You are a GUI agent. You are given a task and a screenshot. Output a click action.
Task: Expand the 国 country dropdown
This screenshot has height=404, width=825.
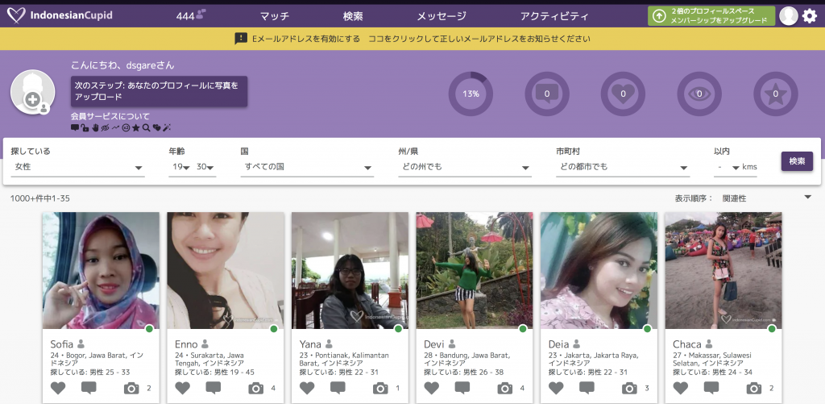point(307,167)
